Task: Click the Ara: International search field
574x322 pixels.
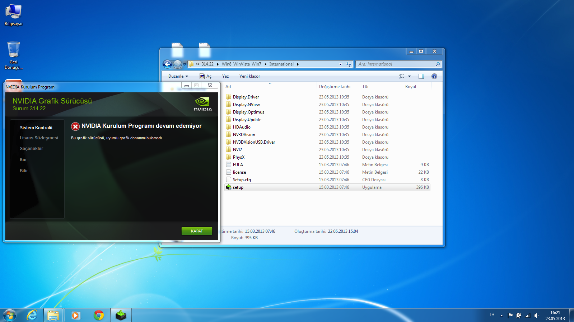Action: 395,64
